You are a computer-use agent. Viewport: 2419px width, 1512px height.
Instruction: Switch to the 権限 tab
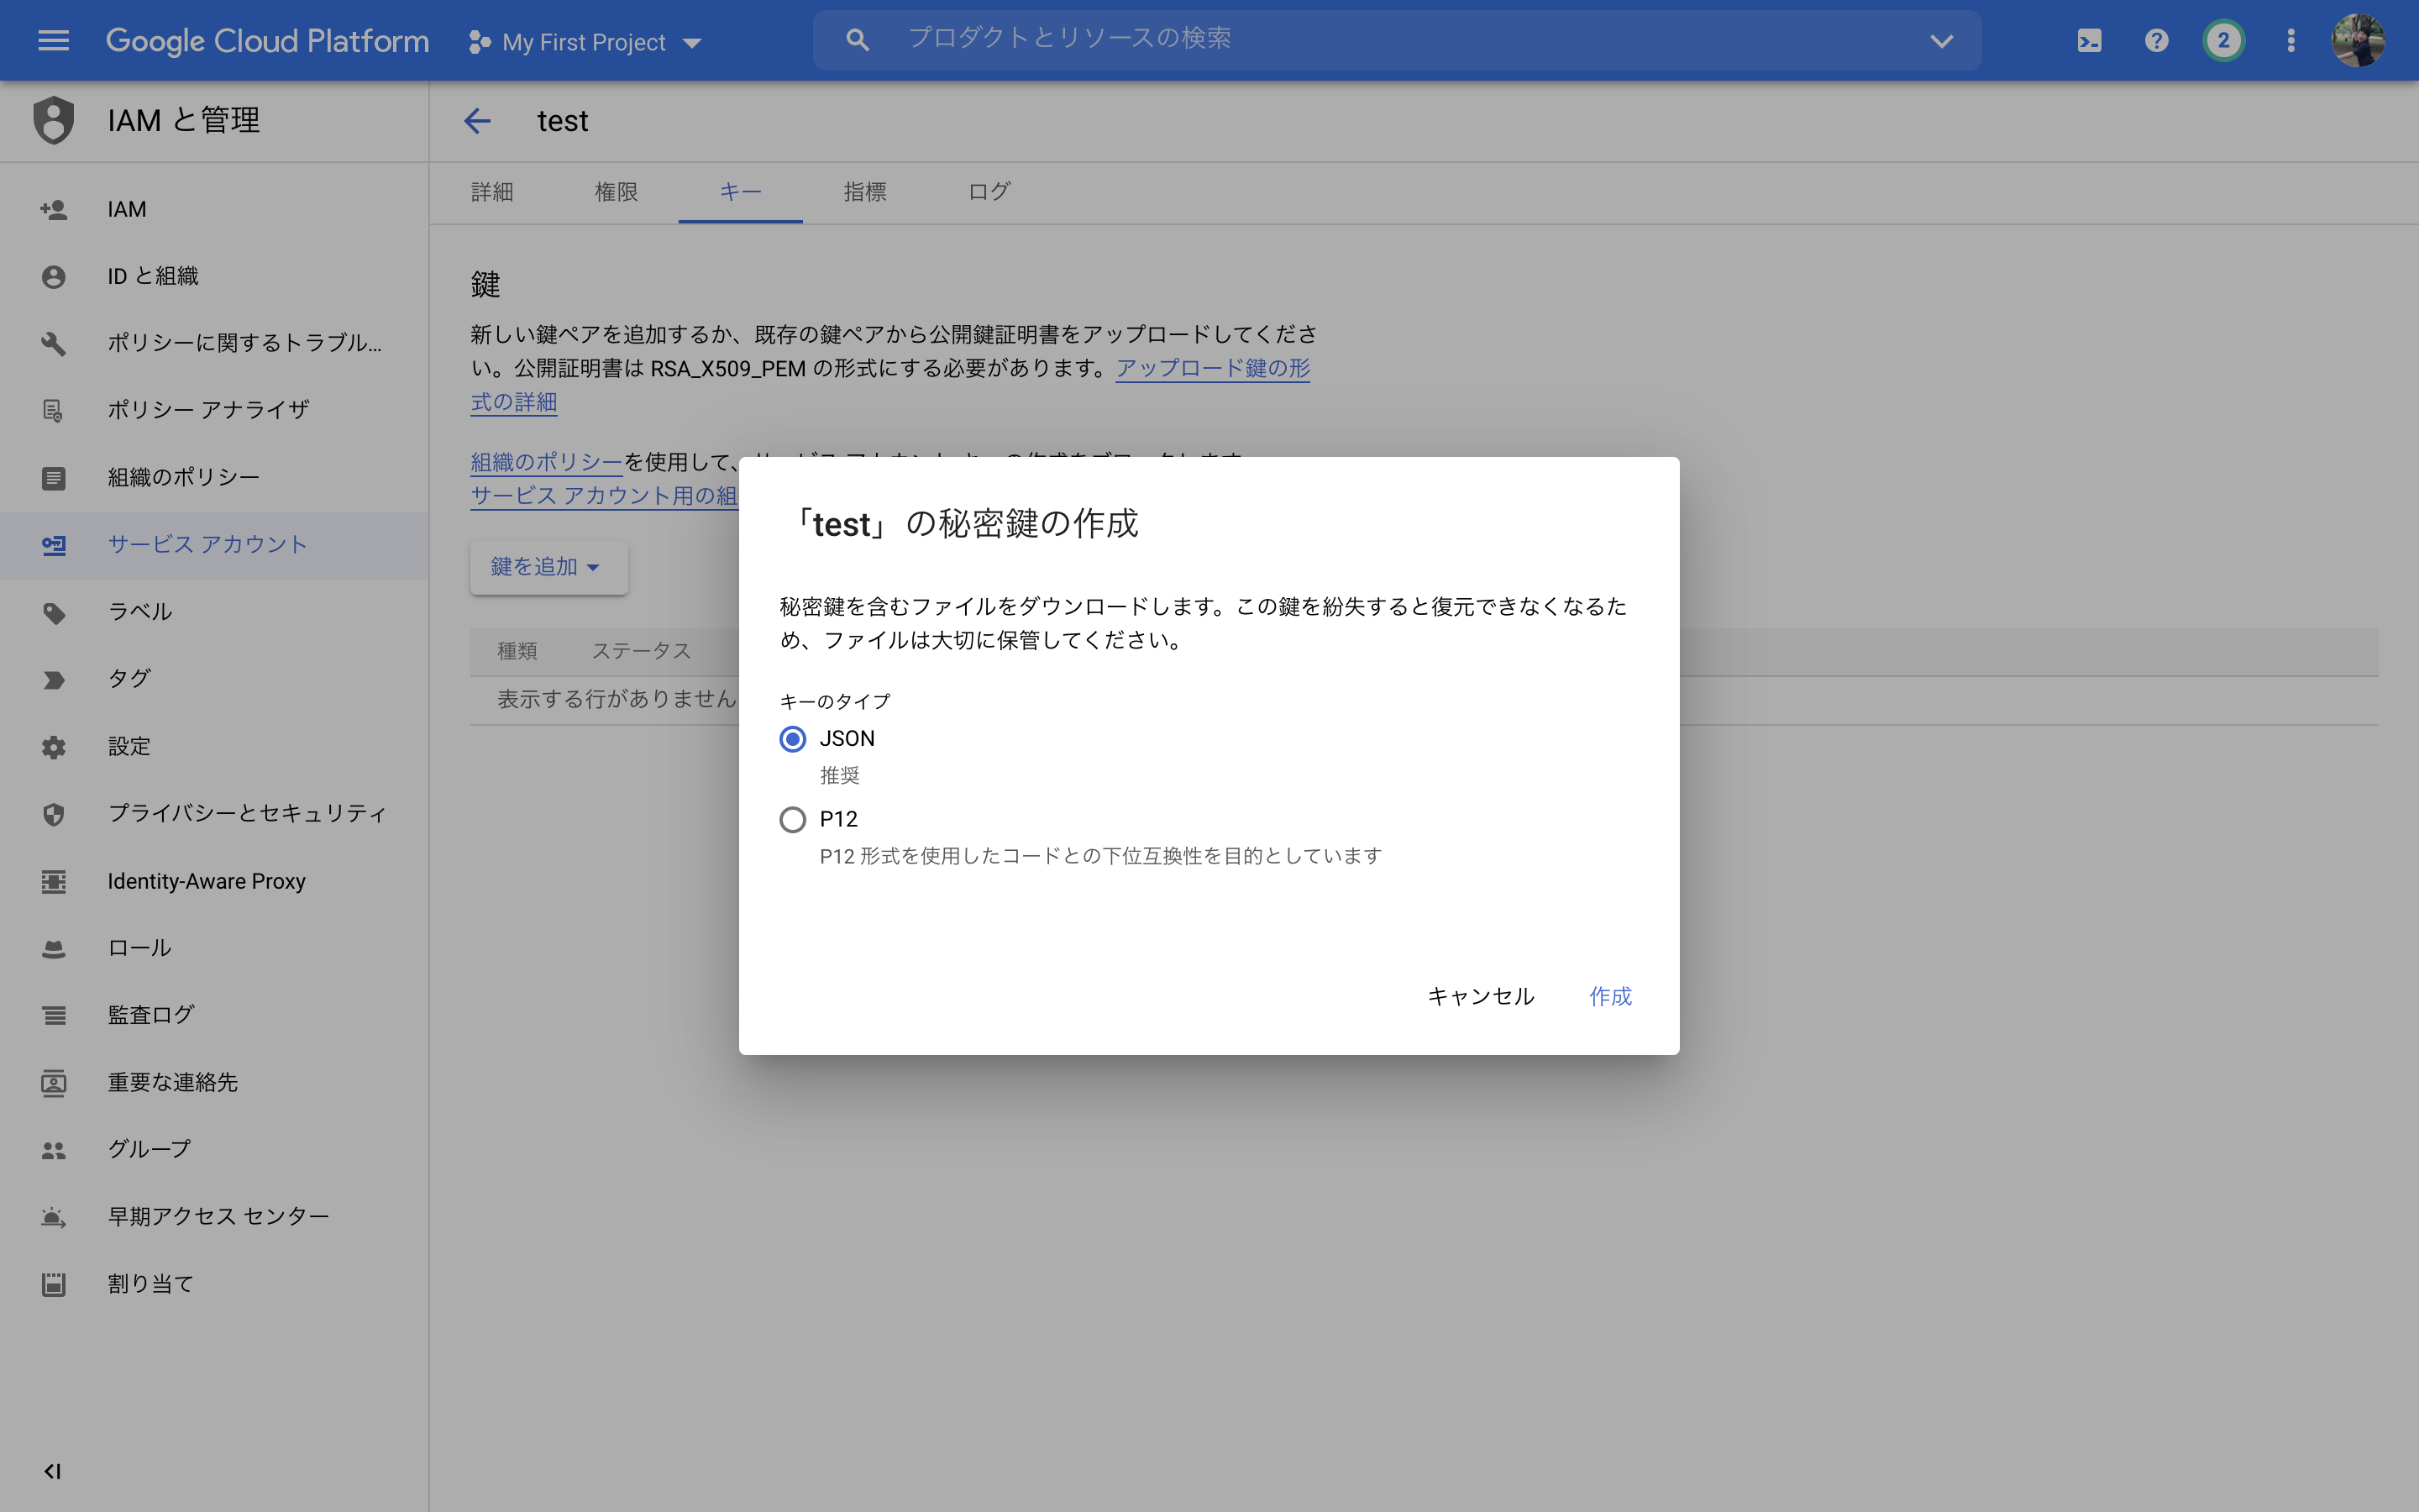click(616, 192)
